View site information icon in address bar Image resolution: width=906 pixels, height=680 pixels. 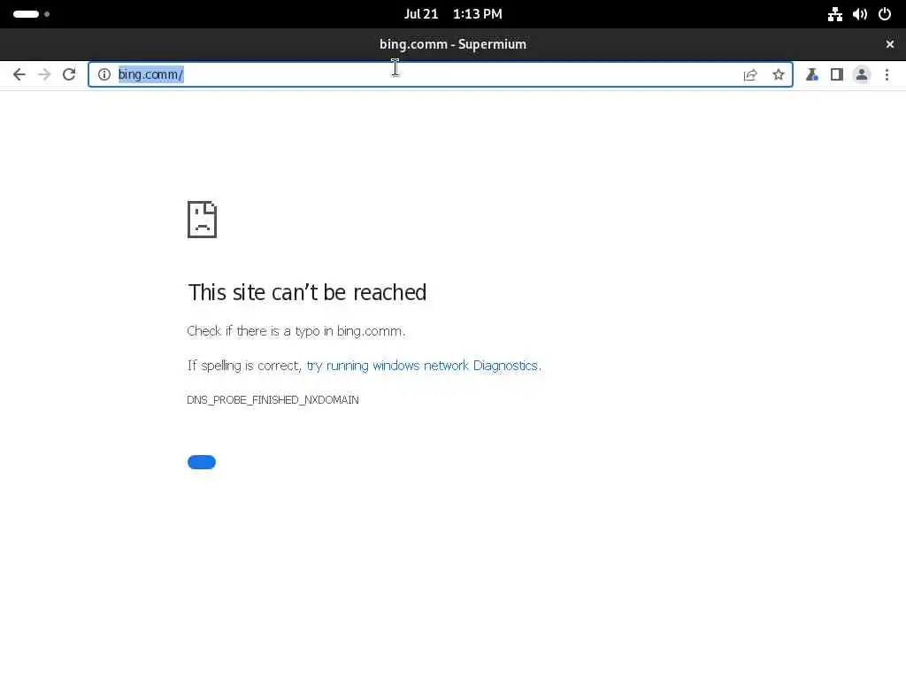click(104, 74)
